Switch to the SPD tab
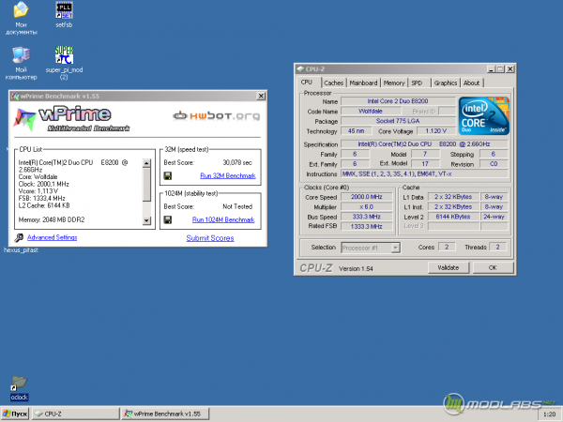This screenshot has width=563, height=422. pos(417,83)
